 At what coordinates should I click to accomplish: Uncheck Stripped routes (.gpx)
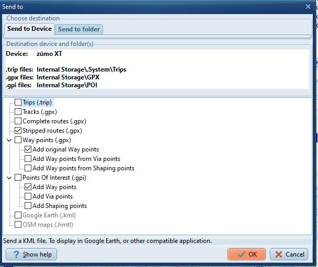point(18,131)
